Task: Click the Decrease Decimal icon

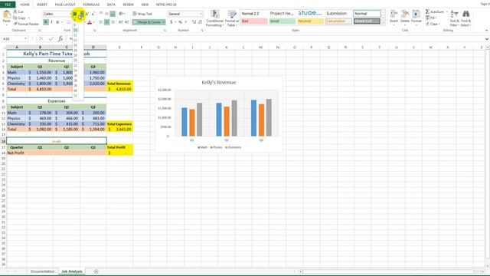Action: point(200,22)
